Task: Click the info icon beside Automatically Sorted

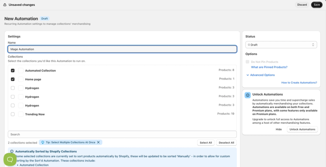Action: click(x=12, y=152)
